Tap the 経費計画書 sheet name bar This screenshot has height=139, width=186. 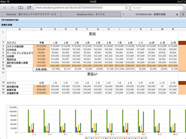(93, 25)
